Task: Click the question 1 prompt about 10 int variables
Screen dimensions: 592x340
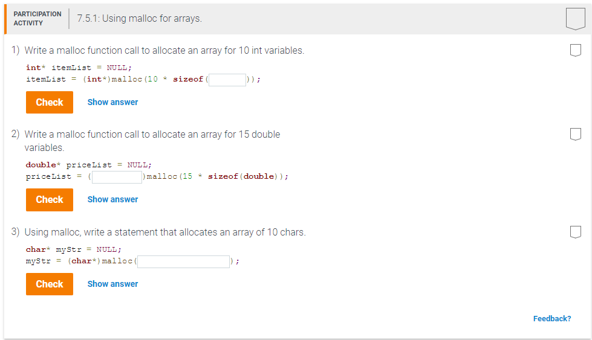Action: pyautogui.click(x=164, y=51)
